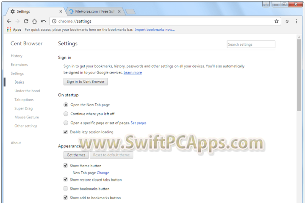This screenshot has width=305, height=203.
Task: Open the double-chevron overflow icon
Action: coord(287,22)
